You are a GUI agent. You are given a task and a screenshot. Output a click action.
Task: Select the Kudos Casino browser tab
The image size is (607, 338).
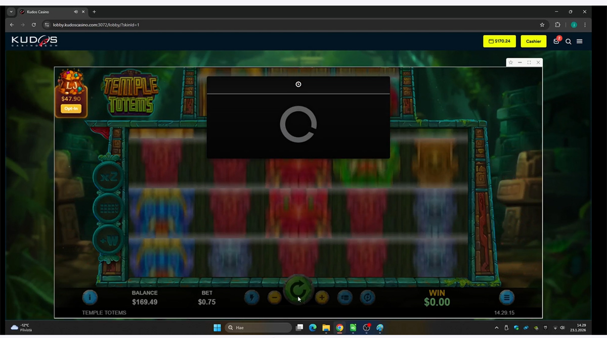pyautogui.click(x=48, y=12)
